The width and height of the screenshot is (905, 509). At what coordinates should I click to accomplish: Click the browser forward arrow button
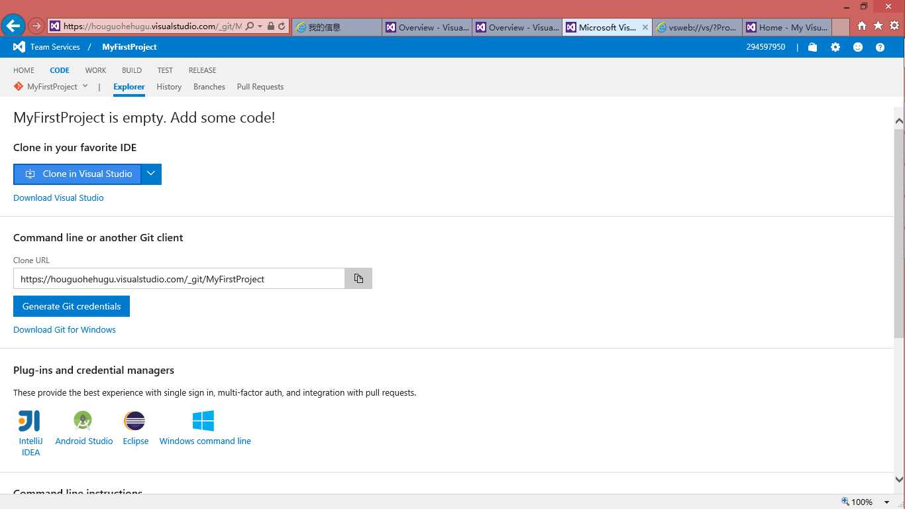coord(36,27)
